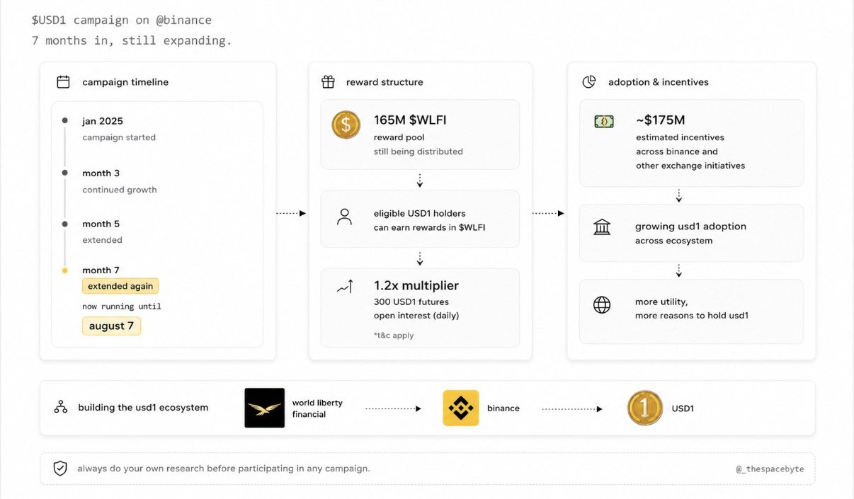Click the shield checkmark disclaimer icon

tap(61, 469)
